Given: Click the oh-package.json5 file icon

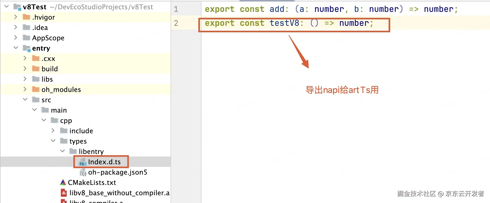Looking at the screenshot, I should (83, 172).
